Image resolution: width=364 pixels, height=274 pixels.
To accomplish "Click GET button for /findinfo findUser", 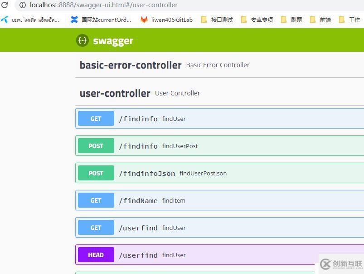I will tap(96, 119).
